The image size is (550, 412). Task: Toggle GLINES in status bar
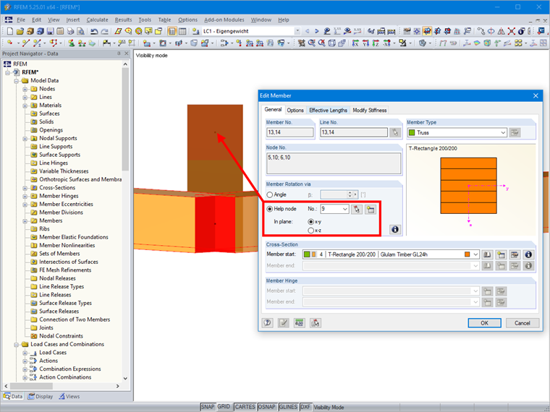coord(288,407)
